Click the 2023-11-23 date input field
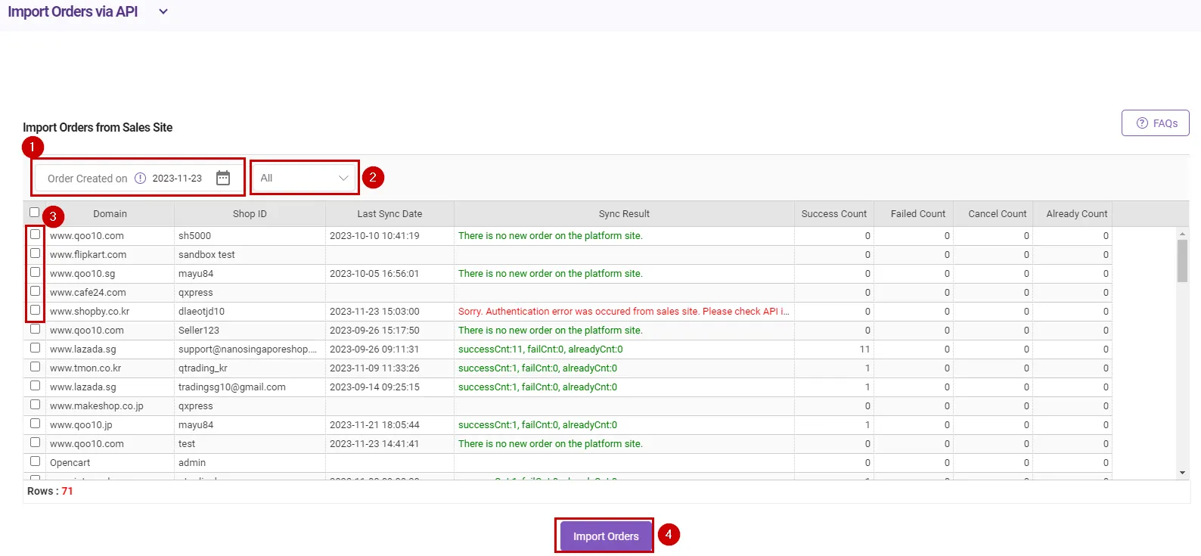Viewport: 1201px width, 556px height. [177, 179]
